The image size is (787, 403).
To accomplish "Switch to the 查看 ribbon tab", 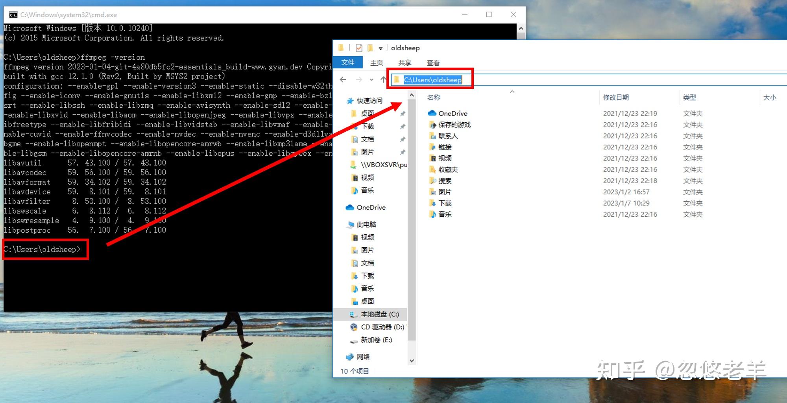I will (x=433, y=63).
